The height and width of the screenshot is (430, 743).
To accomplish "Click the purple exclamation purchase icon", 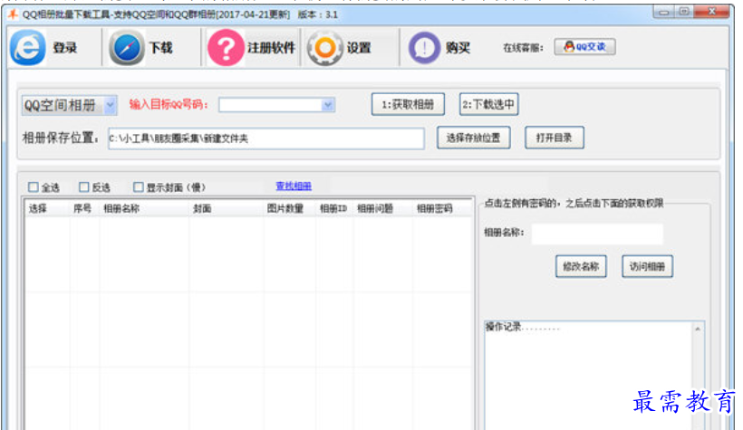I will click(x=424, y=48).
